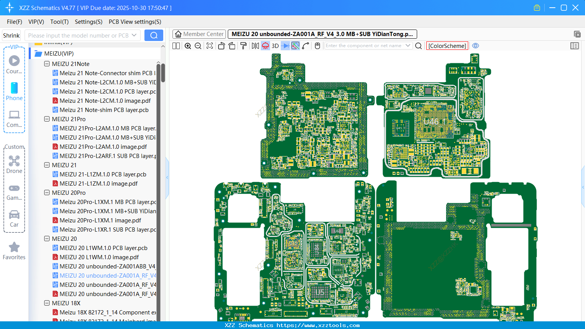Click the mirror/flip board icon
The image size is (585, 329).
pos(255,46)
